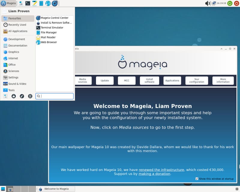Click the Install software button
The width and height of the screenshot is (240, 192).
tap(149, 80)
